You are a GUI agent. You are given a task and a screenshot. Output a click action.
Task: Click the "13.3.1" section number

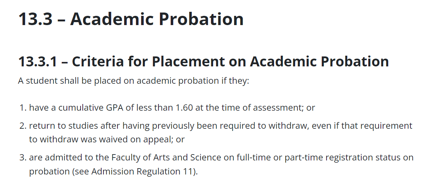coord(37,62)
